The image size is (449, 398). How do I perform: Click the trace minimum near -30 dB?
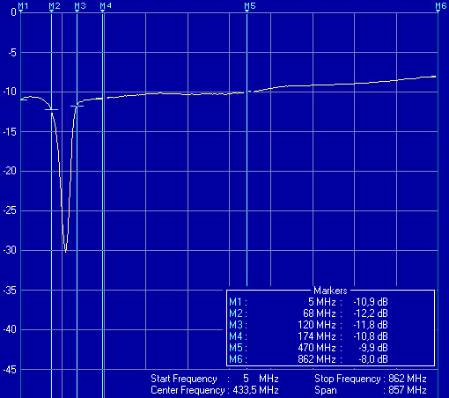tap(65, 252)
